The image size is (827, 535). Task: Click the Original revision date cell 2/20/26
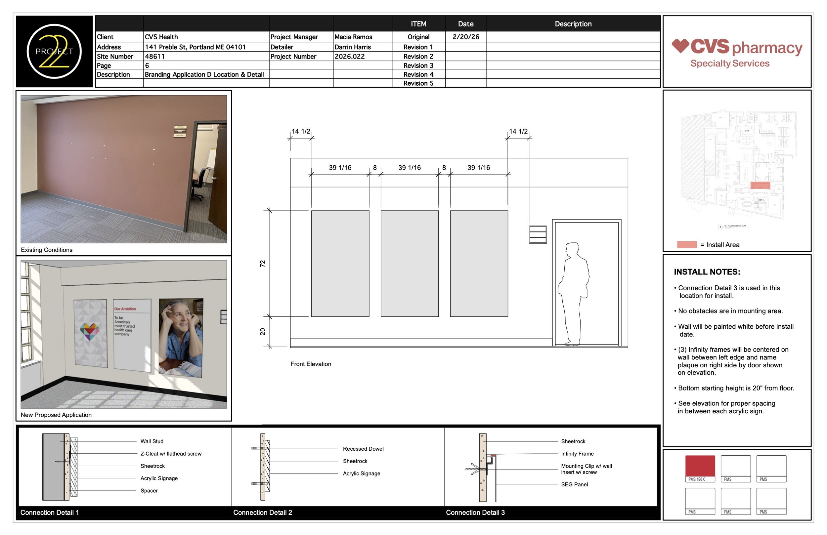[x=466, y=37]
